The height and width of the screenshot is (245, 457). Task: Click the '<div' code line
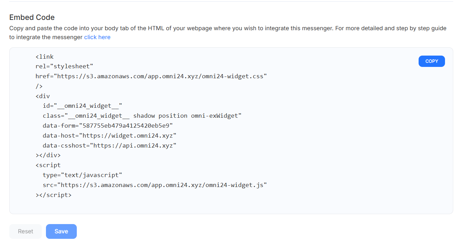[x=43, y=96]
